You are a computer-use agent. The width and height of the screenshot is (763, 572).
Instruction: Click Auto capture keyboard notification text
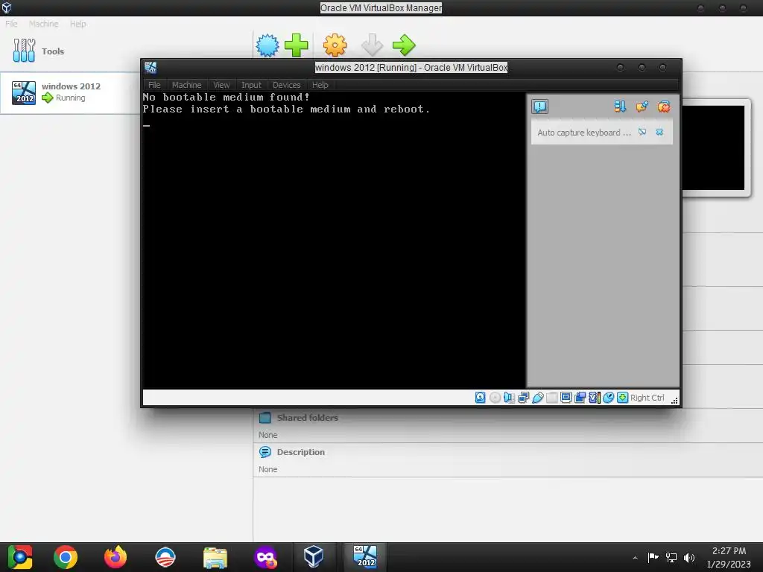pyautogui.click(x=584, y=133)
